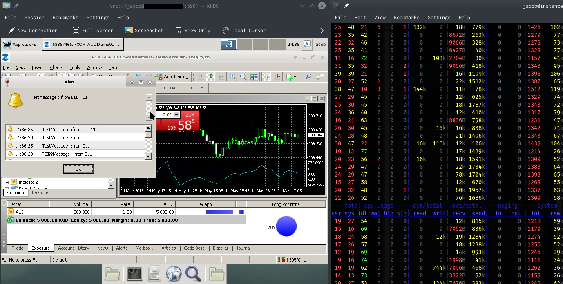Zoom in on the USDJPY chart

tap(233, 77)
